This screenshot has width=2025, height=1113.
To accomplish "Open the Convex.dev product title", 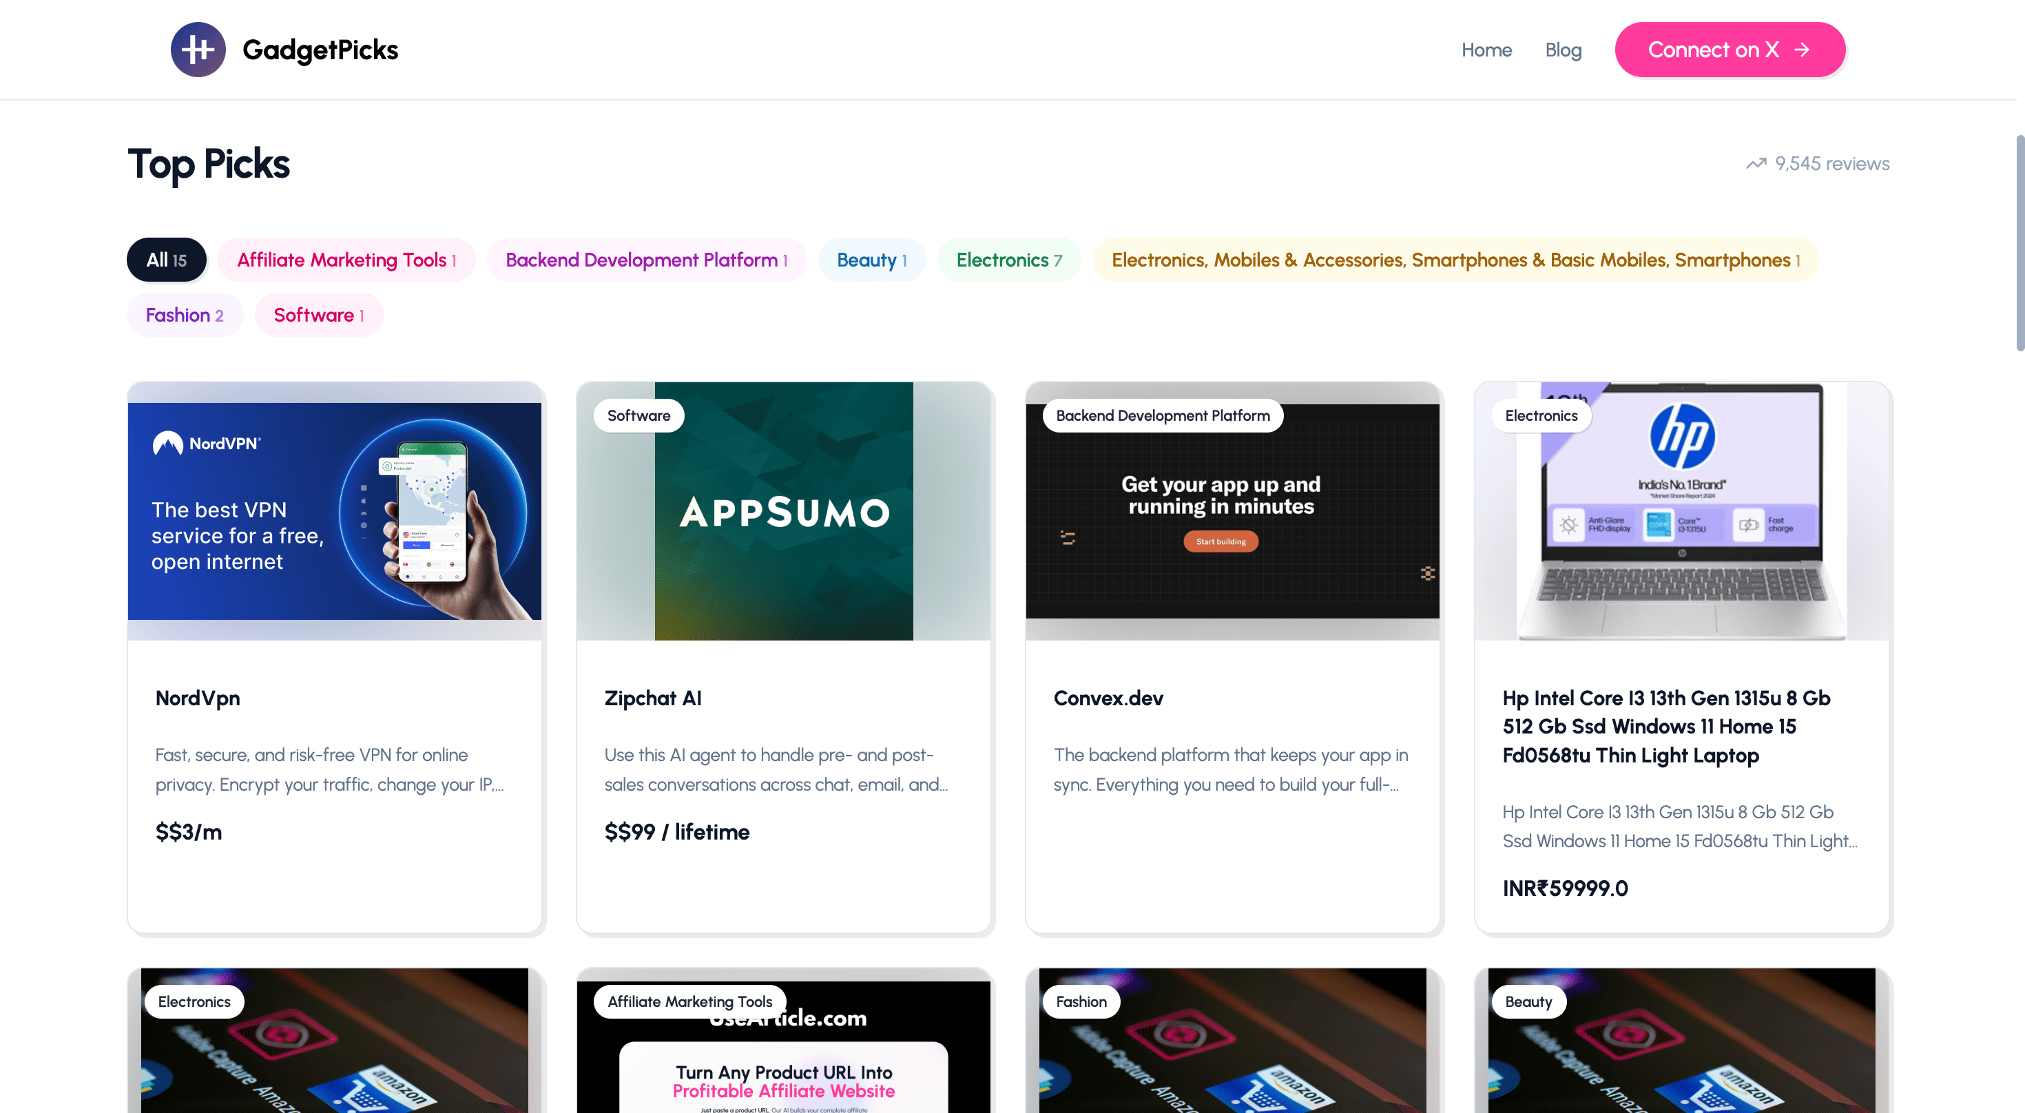I will [x=1108, y=698].
